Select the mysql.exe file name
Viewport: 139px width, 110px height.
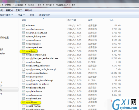coord(30,51)
